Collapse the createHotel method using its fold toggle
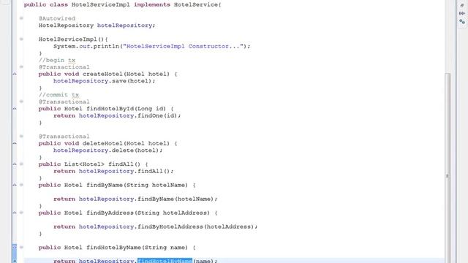Image resolution: width=468 pixels, height=263 pixels. (21, 66)
